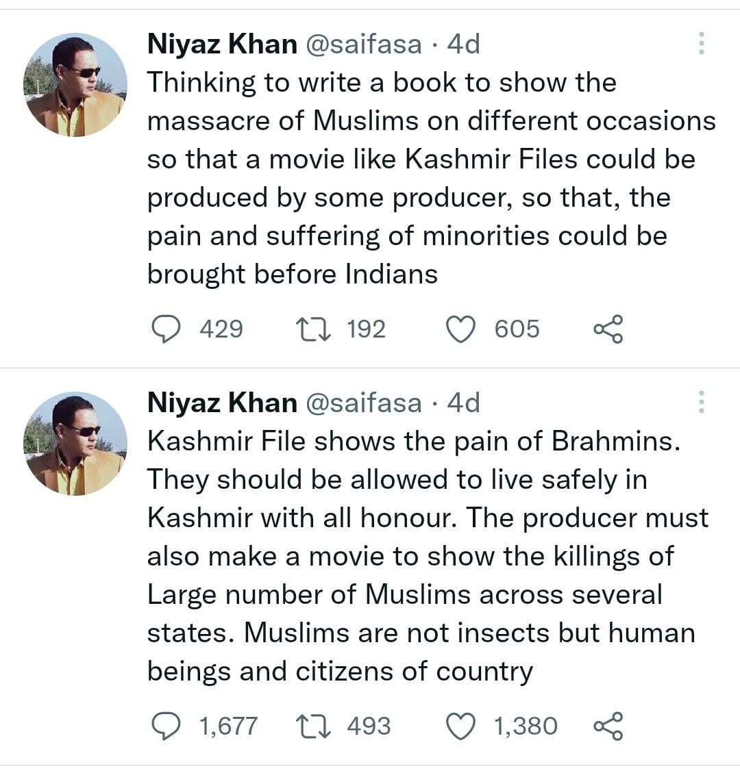Share the second tweet about Kashmir File
This screenshot has height=773, width=740.
coord(608,726)
